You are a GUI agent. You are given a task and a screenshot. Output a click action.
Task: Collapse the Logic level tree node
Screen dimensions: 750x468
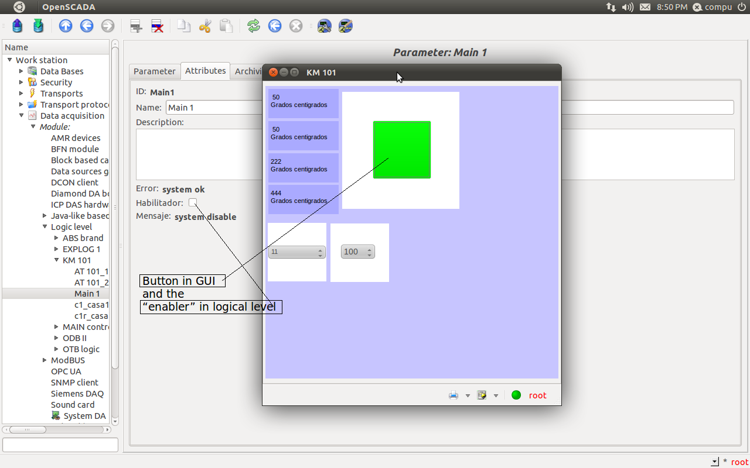pos(45,227)
